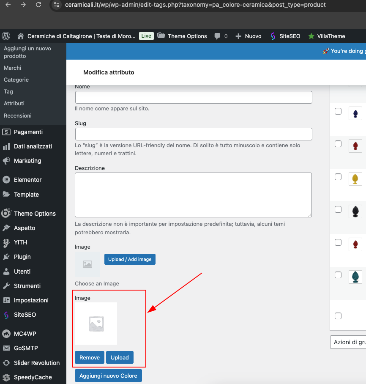Viewport: 366px width, 384px height.
Task: Click the Elementor sidebar icon
Action: pos(6,180)
